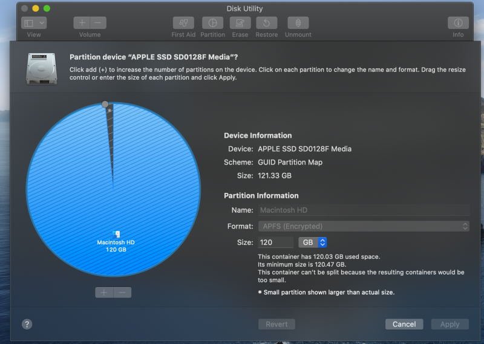The height and width of the screenshot is (344, 484).
Task: Click the minimum size 120.47 GB text
Action: point(302,264)
